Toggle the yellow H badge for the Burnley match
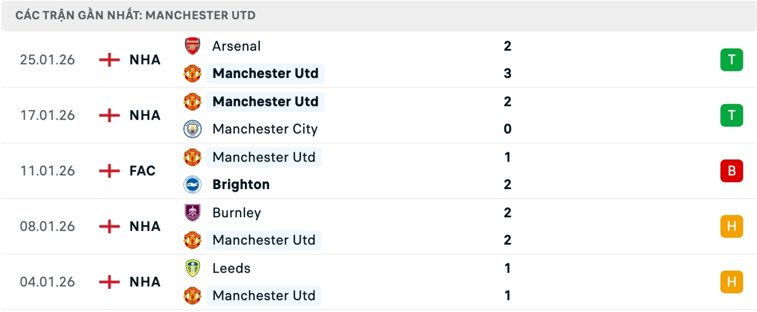Image resolution: width=757 pixels, height=312 pixels. point(732,226)
